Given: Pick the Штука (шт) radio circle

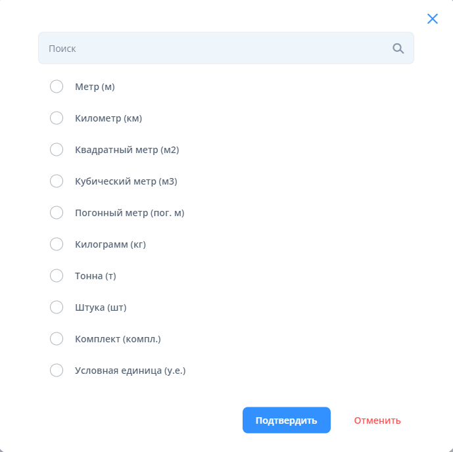Looking at the screenshot, I should 57,307.
